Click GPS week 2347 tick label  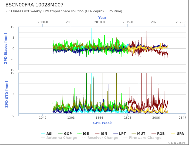coord(183,118)
